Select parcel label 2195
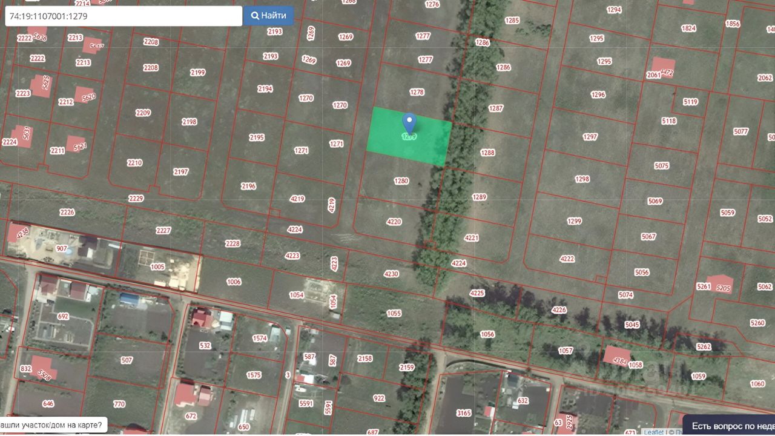775x436 pixels. 257,137
